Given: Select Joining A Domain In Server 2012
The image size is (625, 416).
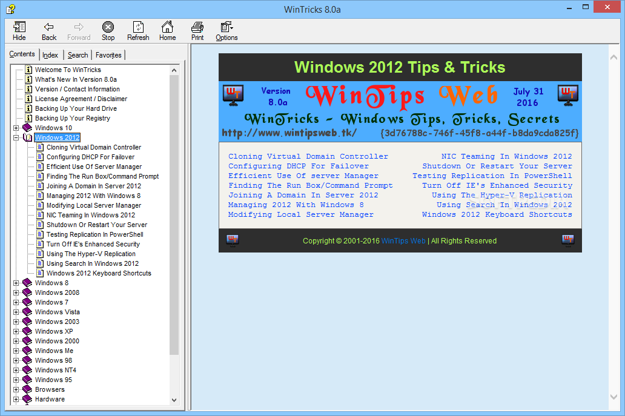Looking at the screenshot, I should coord(94,186).
